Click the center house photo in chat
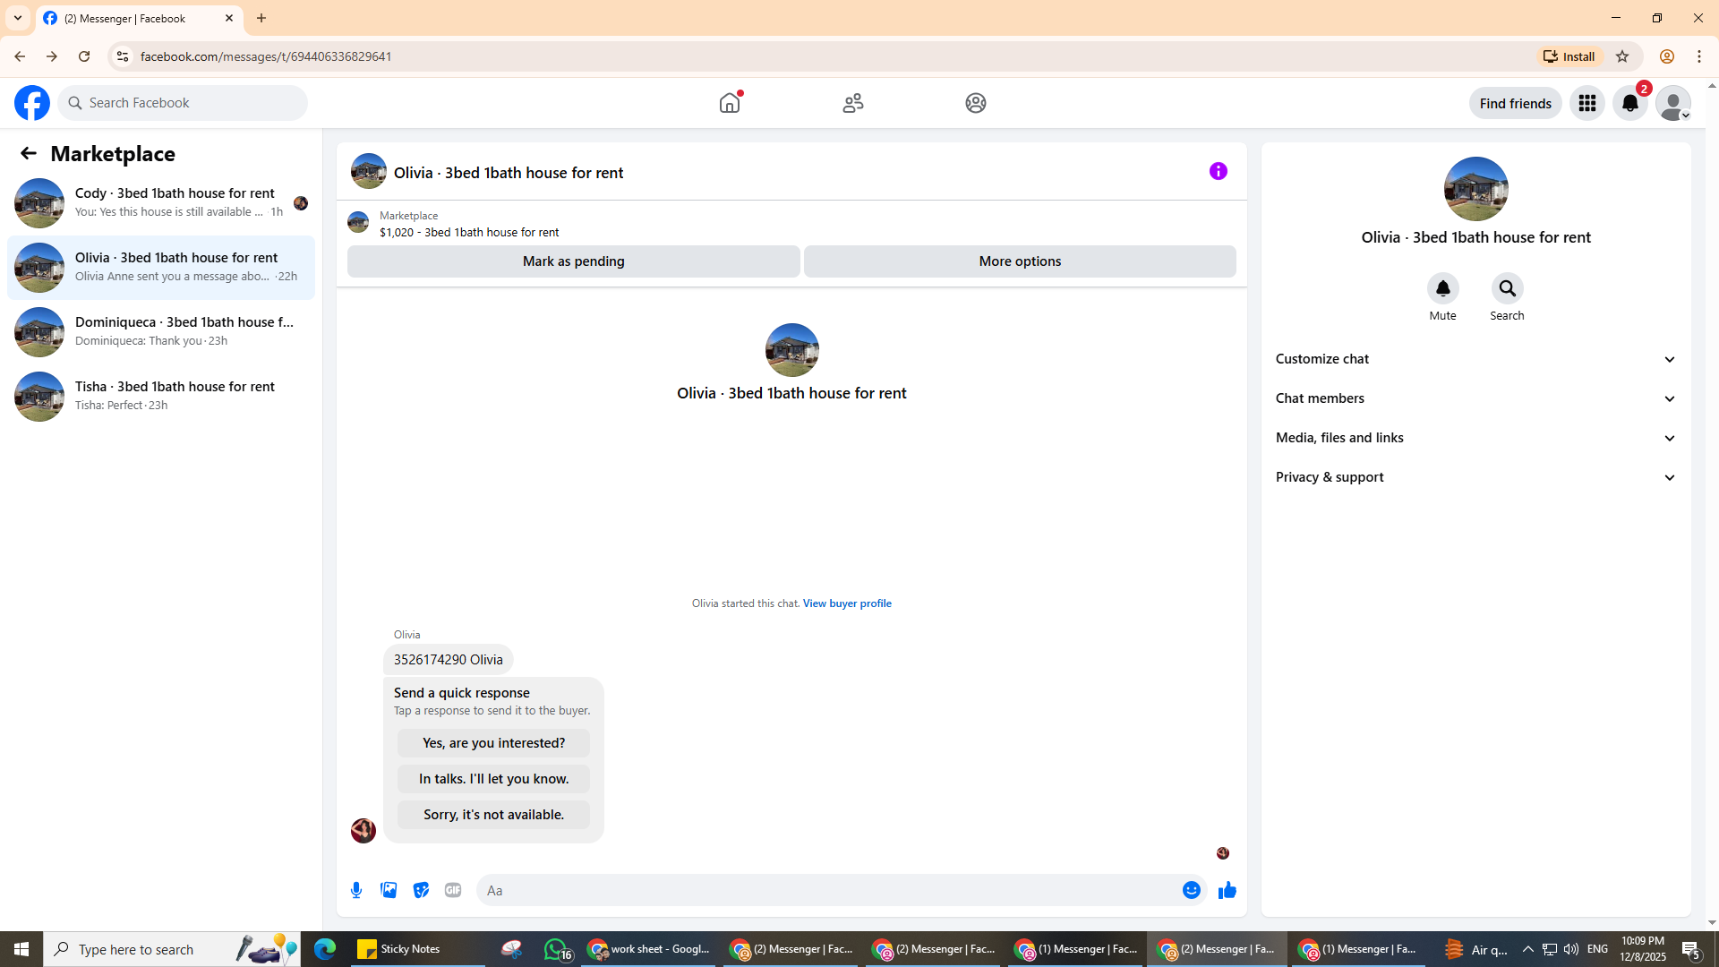The height and width of the screenshot is (967, 1719). tap(791, 350)
